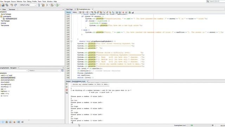
Task: Toggle code fold at playGuessingAlphabet line
Action: pos(71,41)
